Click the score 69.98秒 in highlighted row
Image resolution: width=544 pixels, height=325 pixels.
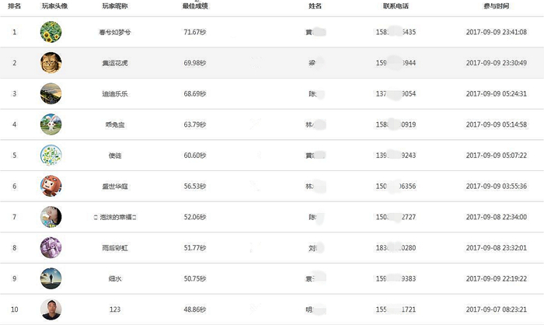point(195,63)
